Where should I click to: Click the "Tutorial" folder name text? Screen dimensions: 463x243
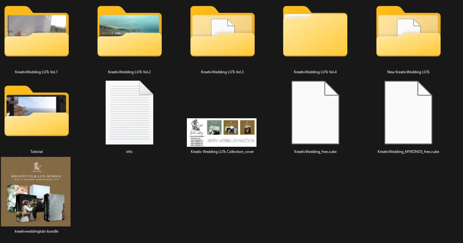[37, 152]
